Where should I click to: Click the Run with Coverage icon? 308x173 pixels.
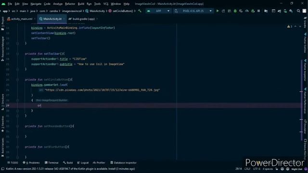pos(241,11)
